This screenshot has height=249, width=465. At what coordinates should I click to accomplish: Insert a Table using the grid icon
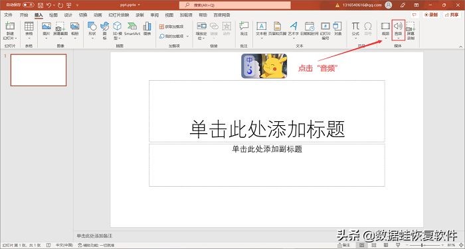[29, 26]
